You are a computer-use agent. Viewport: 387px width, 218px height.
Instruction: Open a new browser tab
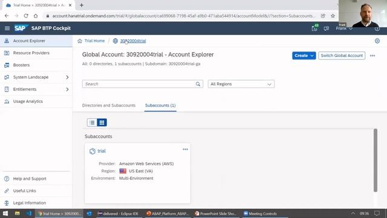pyautogui.click(x=82, y=5)
